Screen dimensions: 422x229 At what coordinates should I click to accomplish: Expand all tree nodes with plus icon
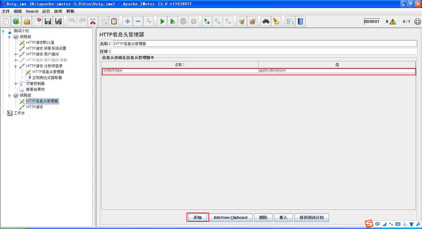[127, 21]
